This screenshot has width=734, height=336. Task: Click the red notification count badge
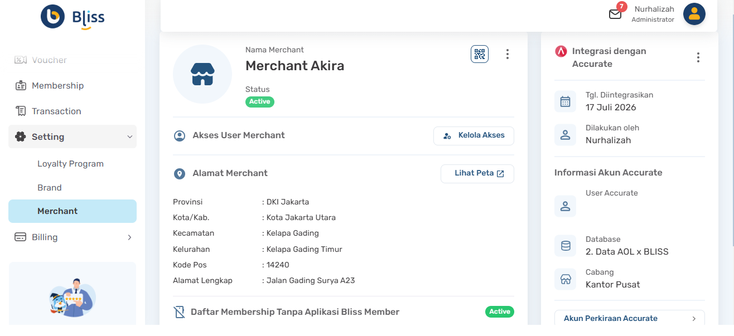(x=622, y=7)
